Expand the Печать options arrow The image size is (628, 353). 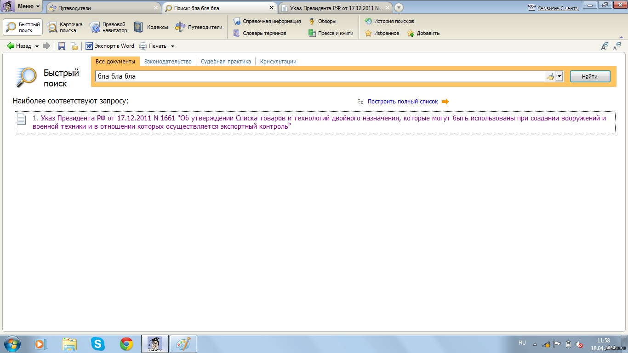pos(173,46)
